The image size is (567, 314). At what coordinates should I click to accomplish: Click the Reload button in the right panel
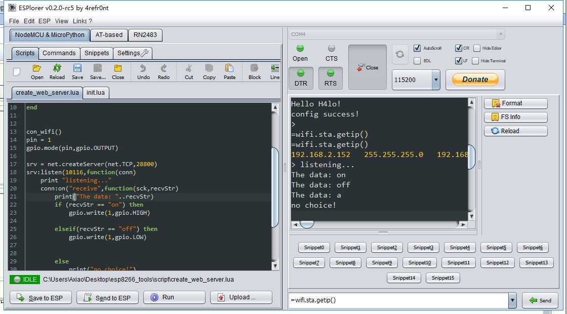[516, 131]
